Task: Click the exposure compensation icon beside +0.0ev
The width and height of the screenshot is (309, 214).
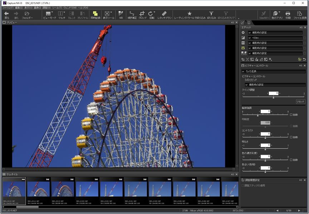Action: click(x=243, y=38)
